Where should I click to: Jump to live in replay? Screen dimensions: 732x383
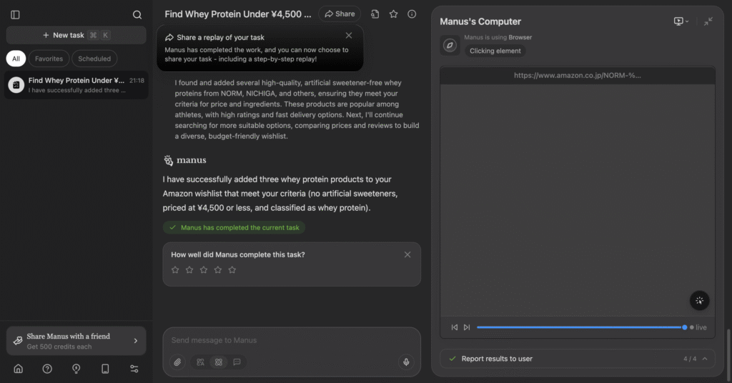698,327
